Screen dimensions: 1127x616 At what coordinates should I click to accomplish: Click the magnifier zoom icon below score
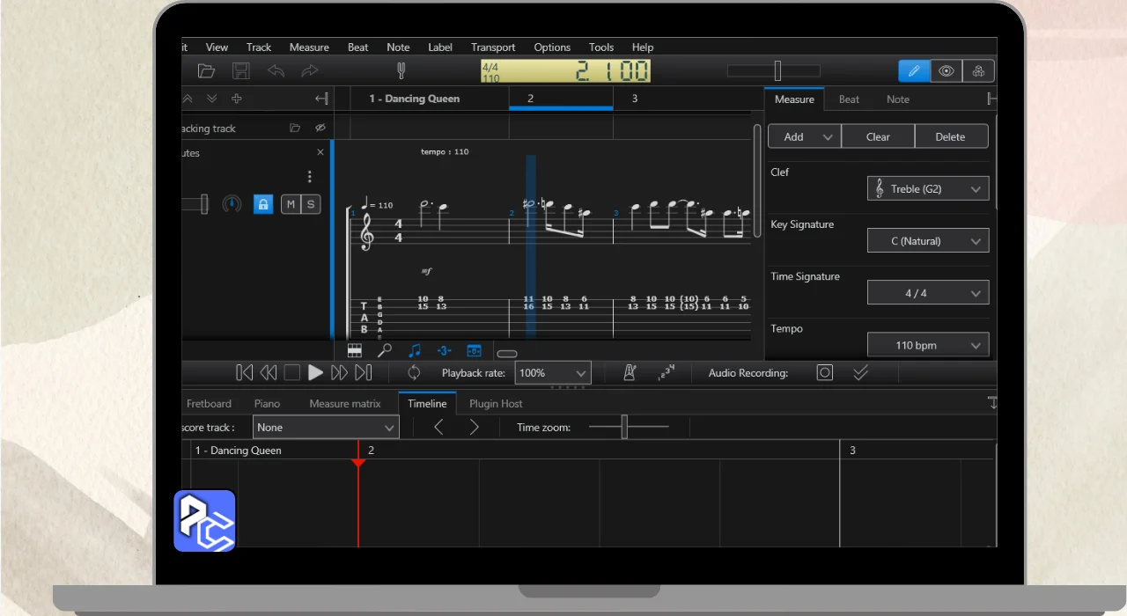385,350
